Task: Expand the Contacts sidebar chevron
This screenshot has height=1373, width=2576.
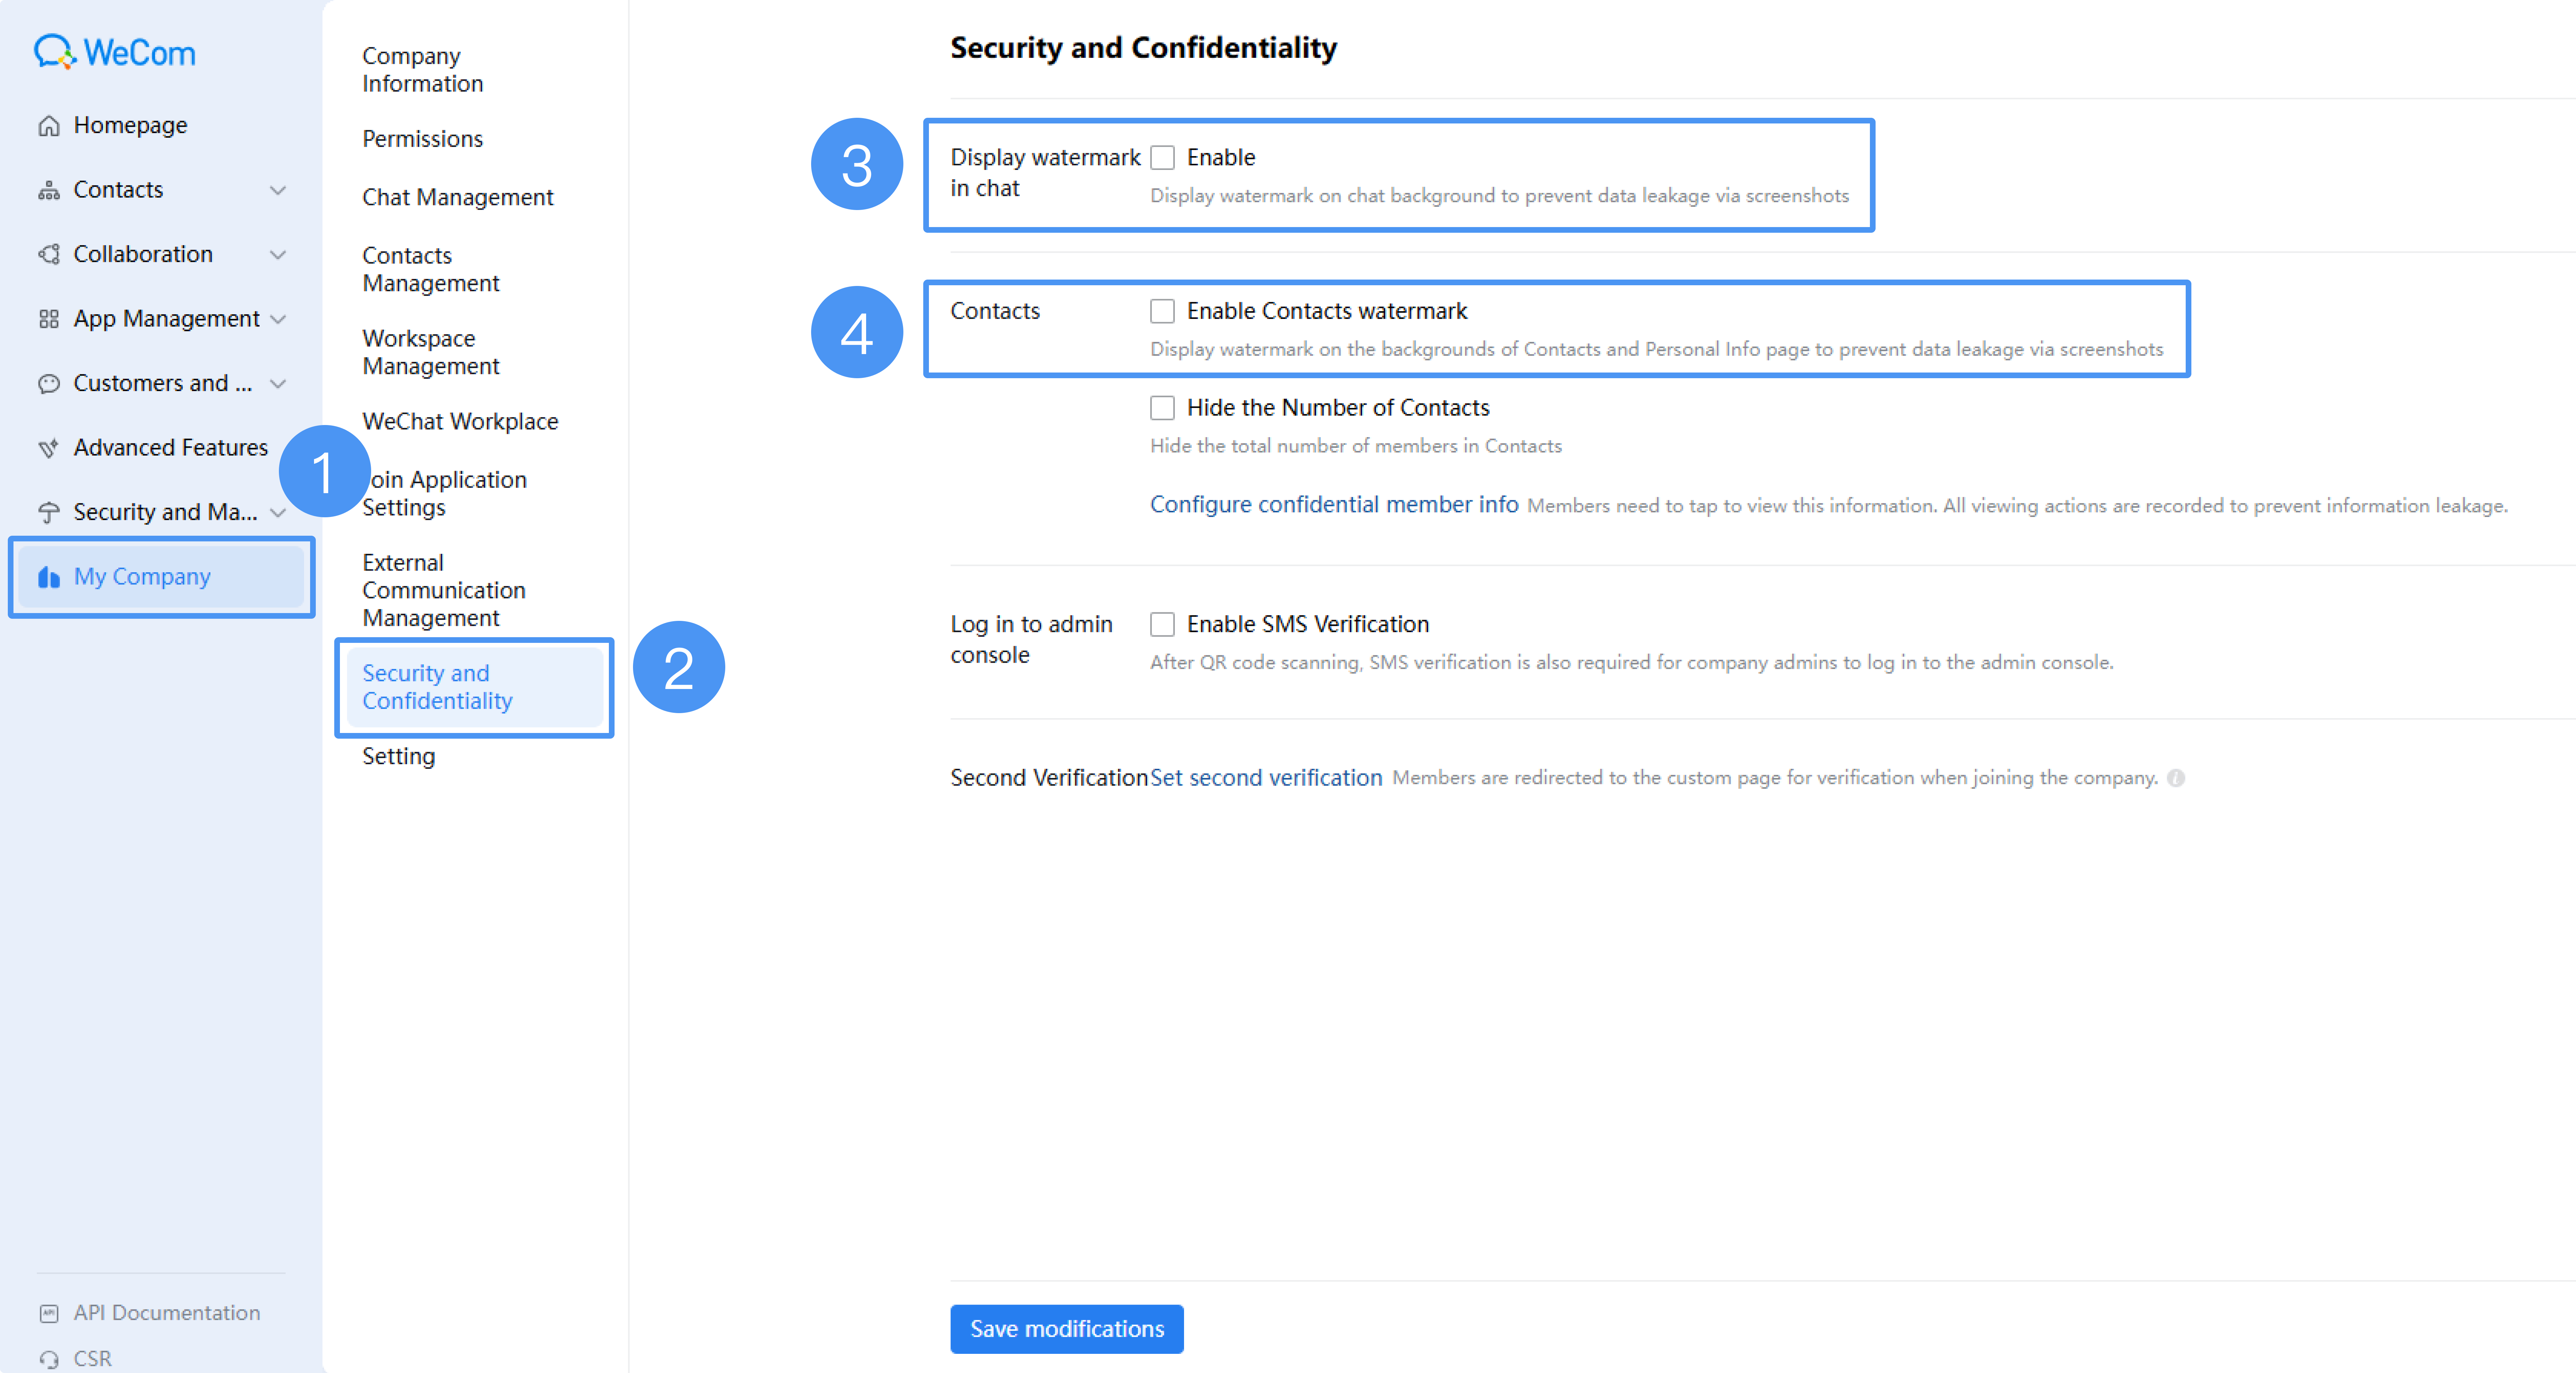Action: tap(278, 190)
